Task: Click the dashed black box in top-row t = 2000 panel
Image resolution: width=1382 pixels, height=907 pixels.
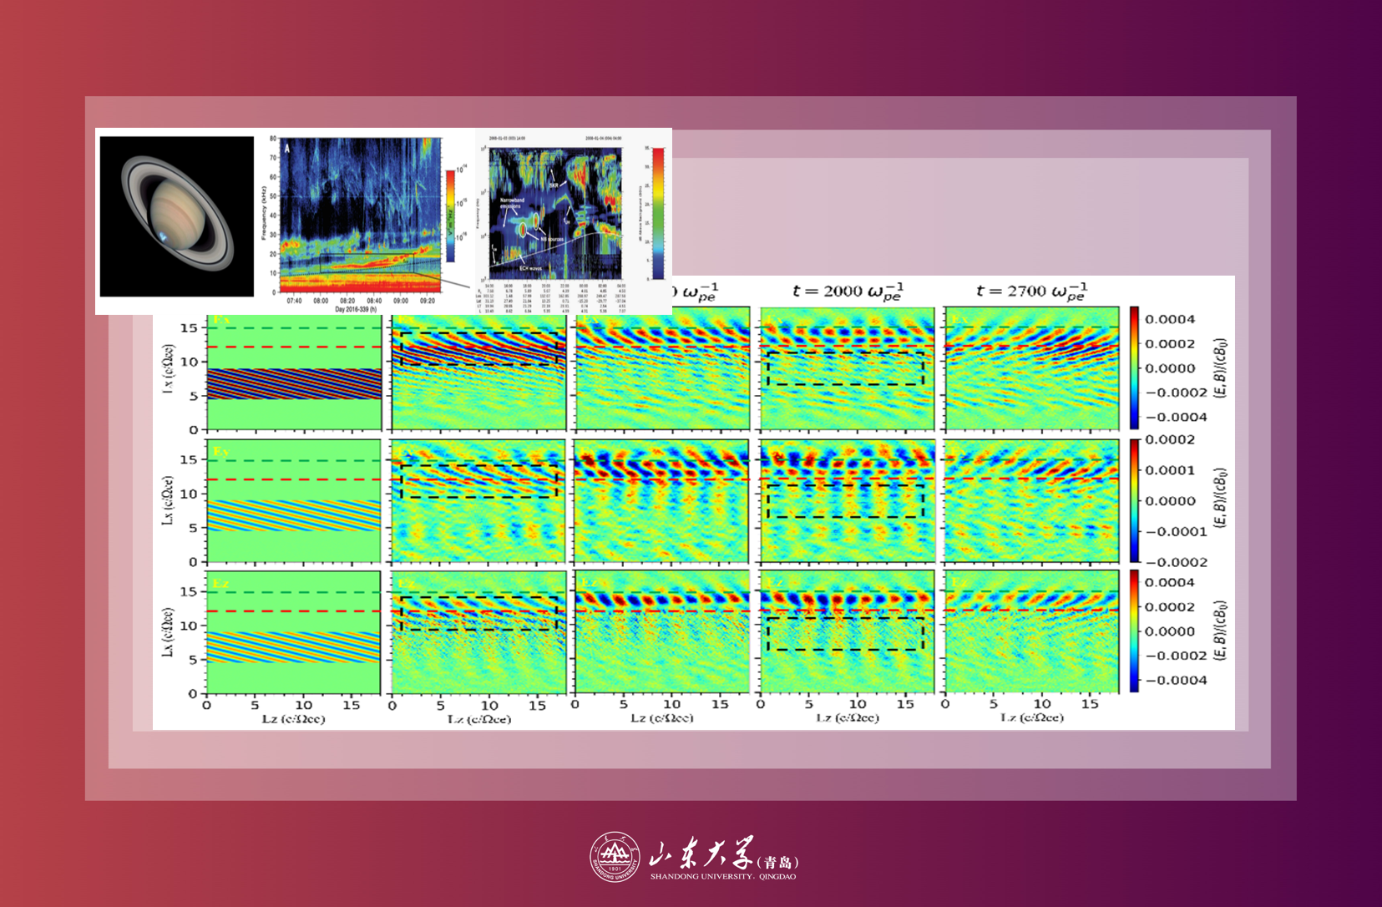Action: click(845, 368)
